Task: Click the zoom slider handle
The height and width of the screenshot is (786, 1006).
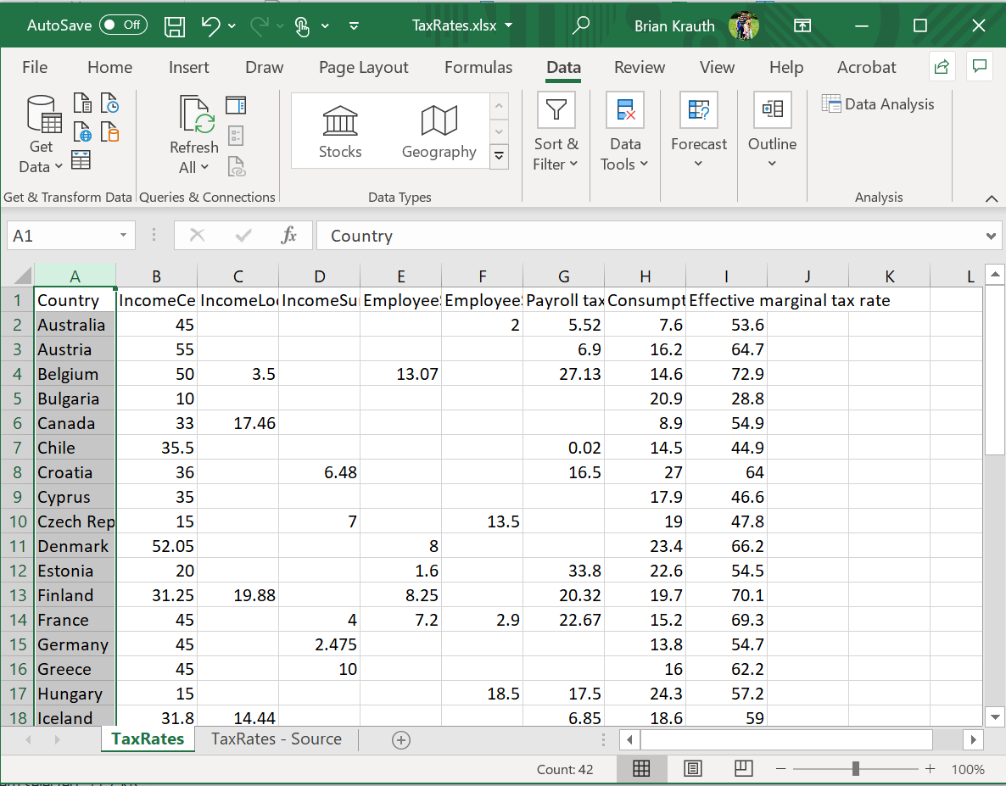Action: coord(856,769)
